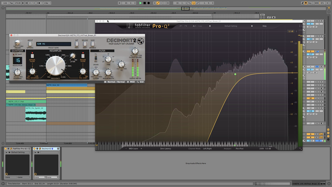Screen dimensions: 332x187
Task: Click the Jitter knob in Resampler
Action: click(x=73, y=56)
